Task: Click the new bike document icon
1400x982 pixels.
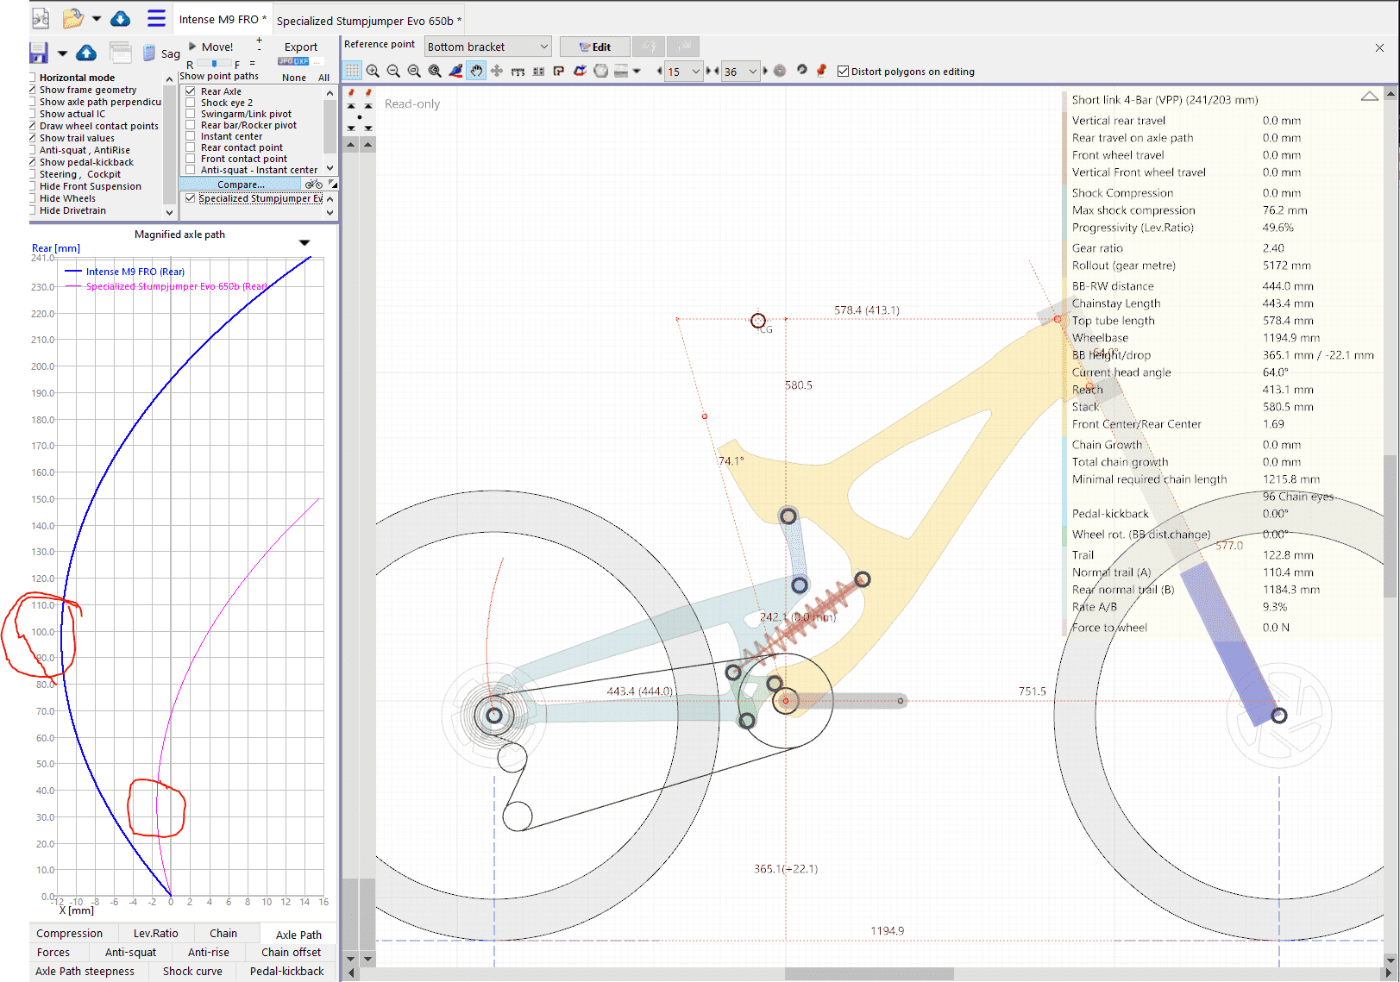Action: tap(40, 18)
